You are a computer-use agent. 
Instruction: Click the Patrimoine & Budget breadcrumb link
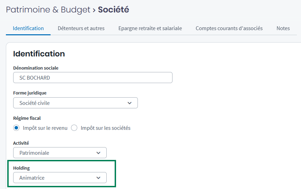point(48,10)
